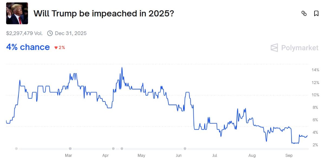Open the Trump market thumbnail image
Image resolution: width=325 pixels, height=160 pixels.
point(17,13)
